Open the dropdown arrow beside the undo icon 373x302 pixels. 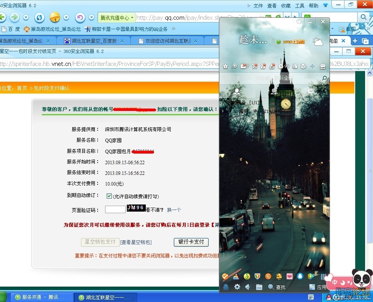point(91,17)
